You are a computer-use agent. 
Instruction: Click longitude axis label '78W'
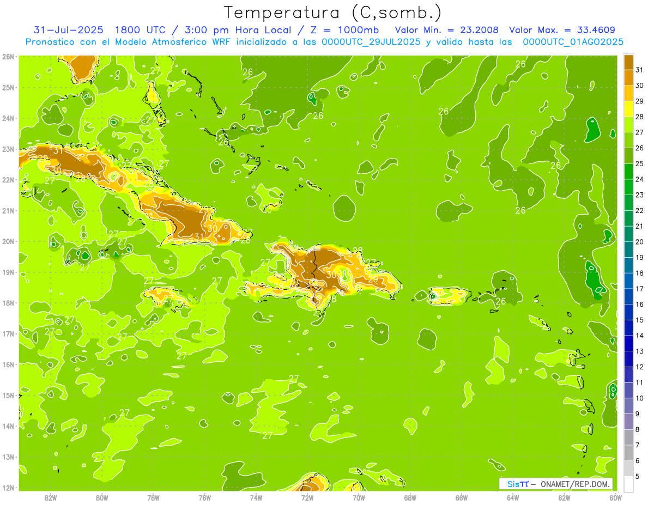pos(153,498)
